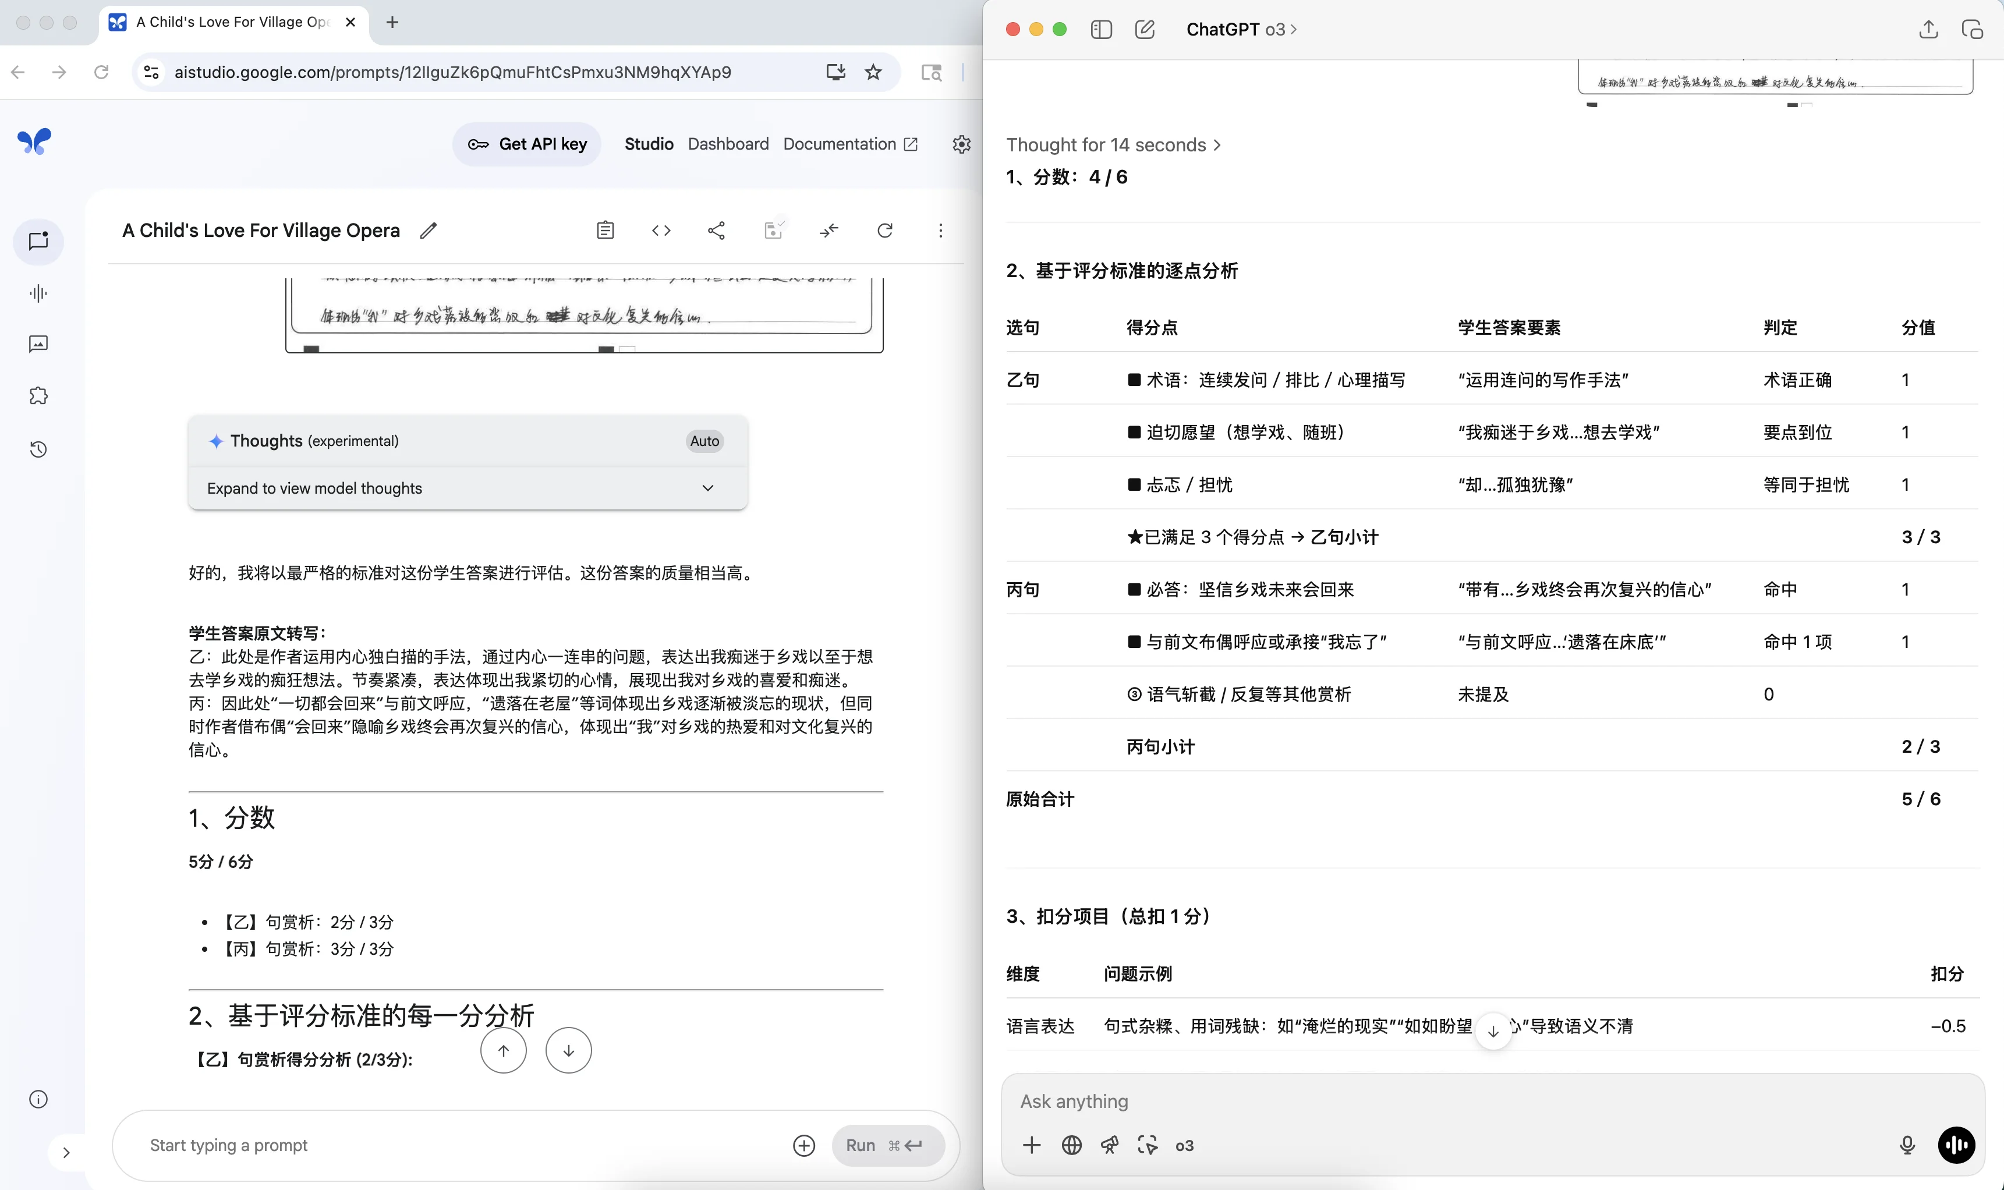Open compare mode with the arrows icon
This screenshot has width=2004, height=1190.
point(830,230)
